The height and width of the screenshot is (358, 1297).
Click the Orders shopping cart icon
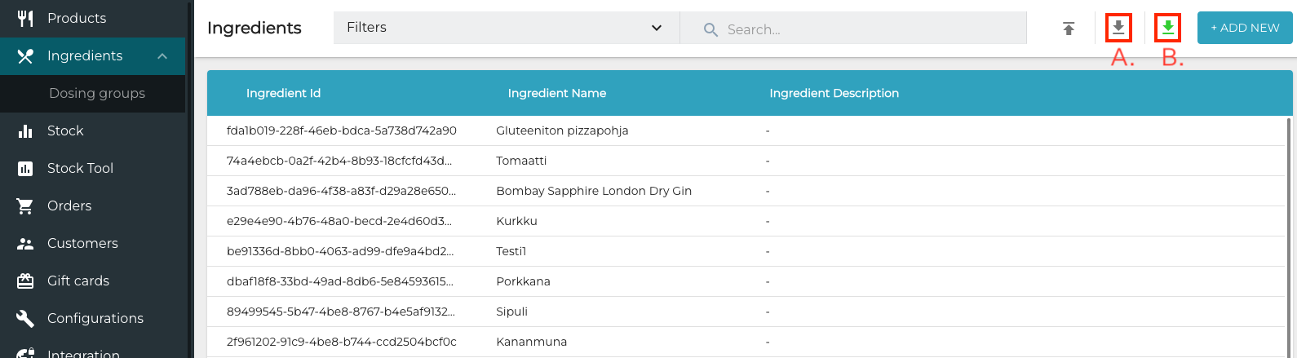pos(25,206)
